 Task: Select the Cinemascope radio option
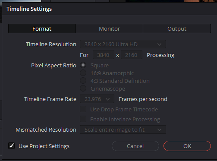(83, 88)
